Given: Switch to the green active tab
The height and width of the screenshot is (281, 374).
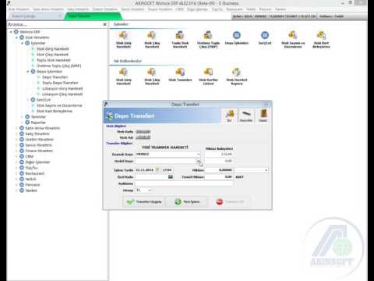Looking at the screenshot, I should 93,16.
